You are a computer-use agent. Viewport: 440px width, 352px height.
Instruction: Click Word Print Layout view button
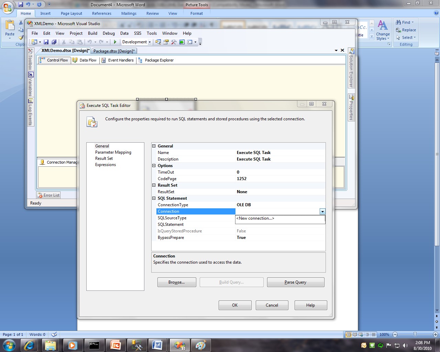(x=349, y=334)
